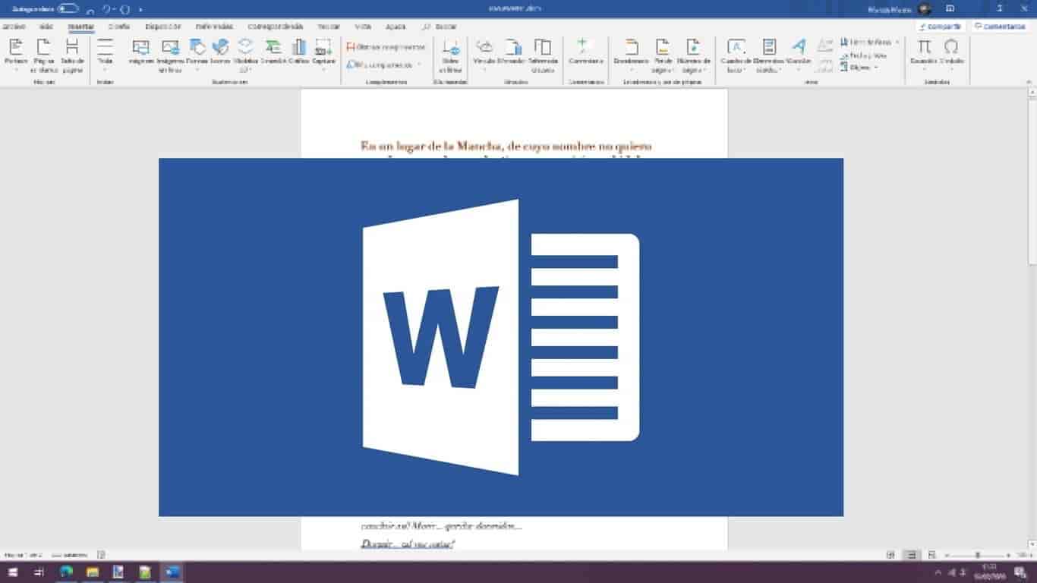Screen dimensions: 1037x583
Task: Open the Archivo tab
Action: click(x=14, y=27)
